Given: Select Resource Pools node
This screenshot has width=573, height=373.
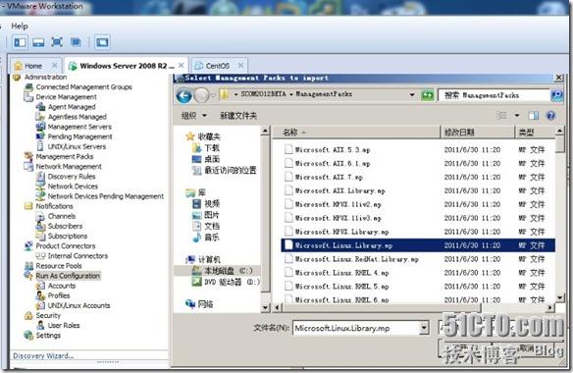Looking at the screenshot, I should click(59, 266).
